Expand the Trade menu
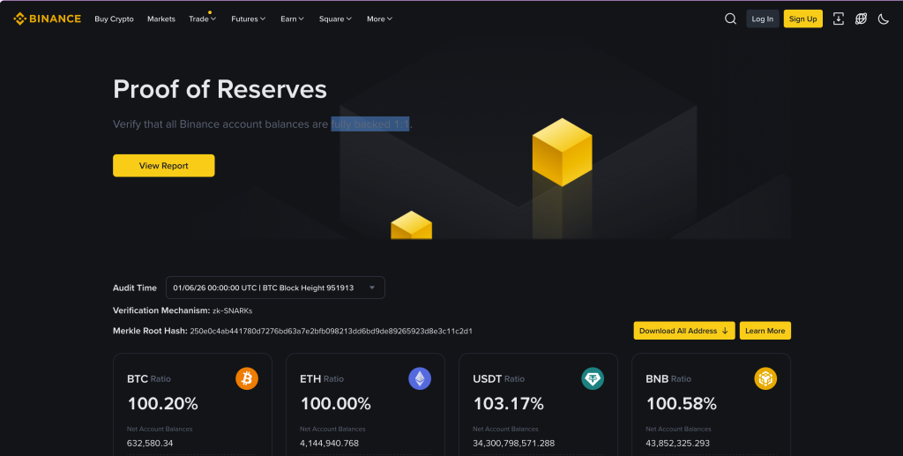The image size is (903, 456). click(202, 19)
